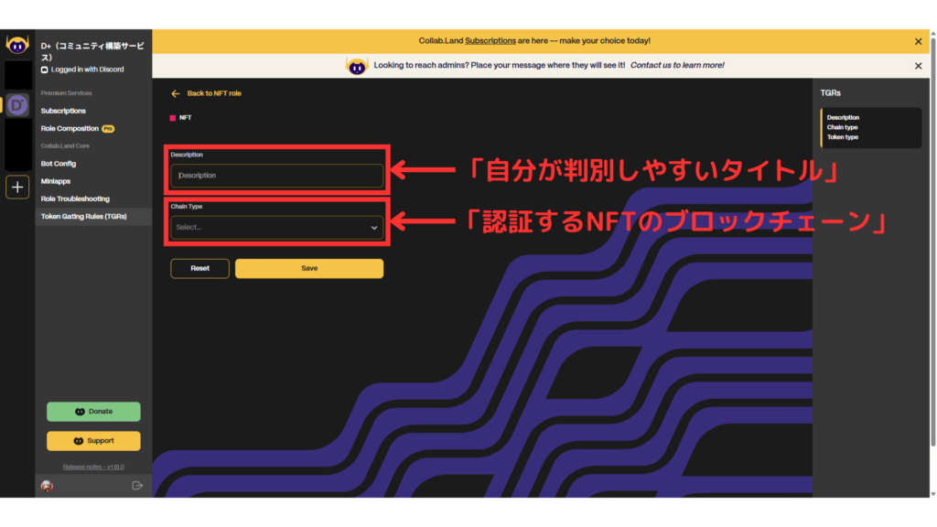Click the Save button
937x527 pixels.
[x=309, y=268]
